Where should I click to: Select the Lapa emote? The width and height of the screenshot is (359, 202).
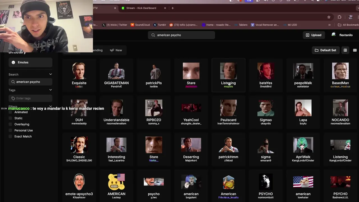click(x=303, y=112)
